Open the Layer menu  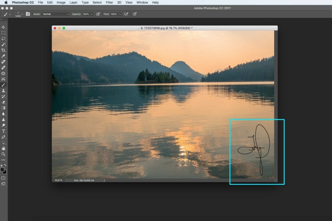[73, 2]
